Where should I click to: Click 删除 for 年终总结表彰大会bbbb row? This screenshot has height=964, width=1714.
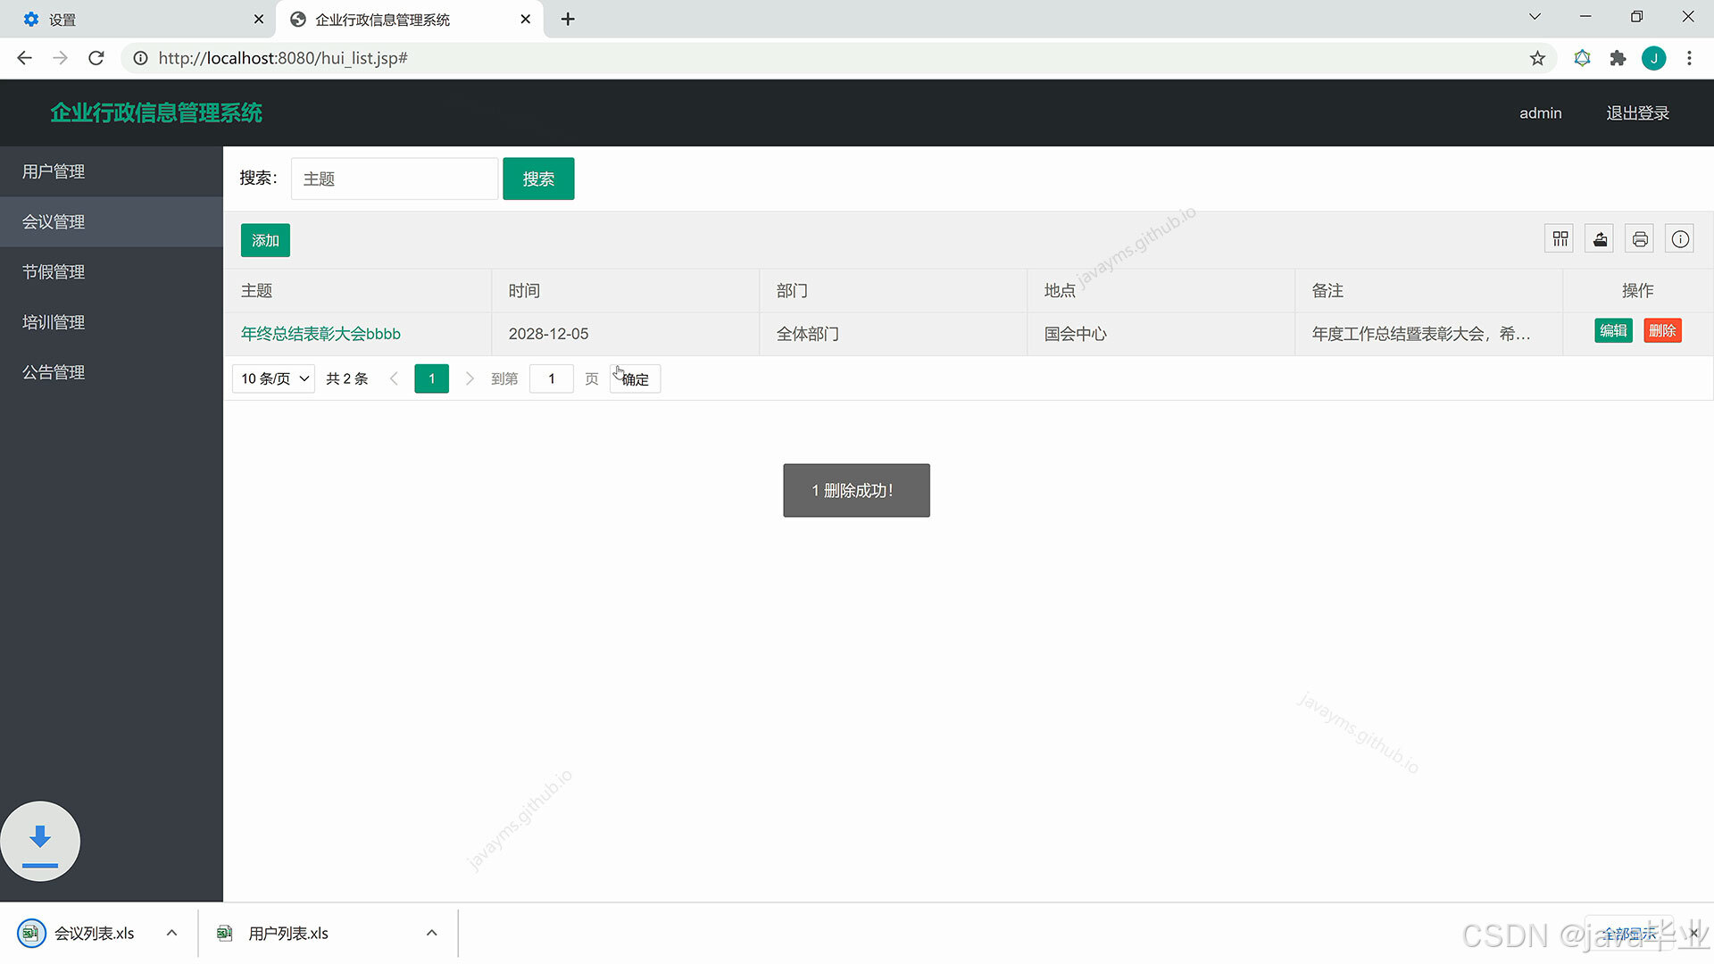pos(1662,330)
